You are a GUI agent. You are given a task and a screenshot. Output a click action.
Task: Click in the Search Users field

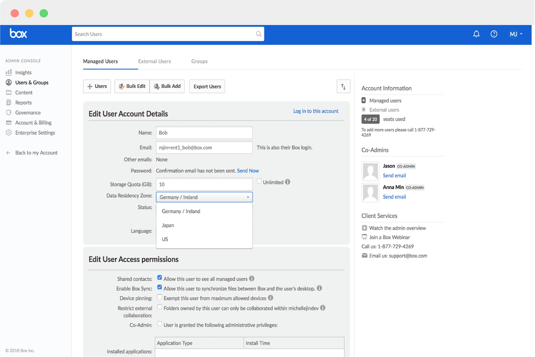coord(168,34)
